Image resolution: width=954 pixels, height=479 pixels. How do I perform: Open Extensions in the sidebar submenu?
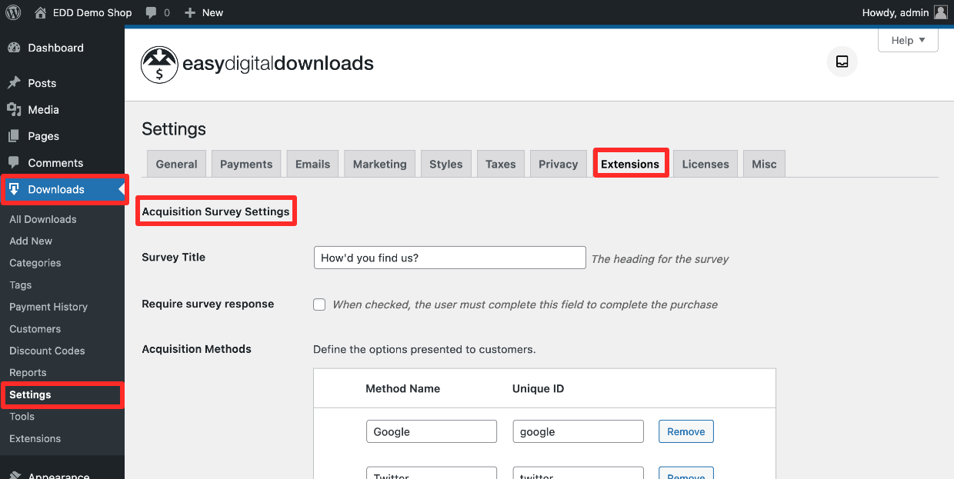click(x=35, y=438)
